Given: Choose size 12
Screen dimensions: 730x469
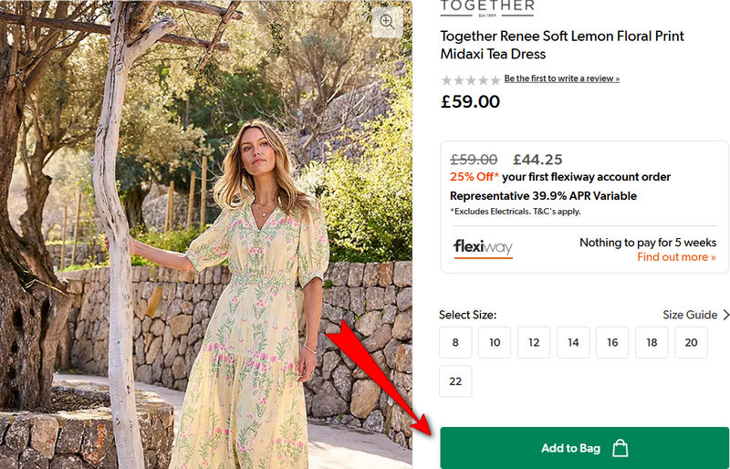Looking at the screenshot, I should click(534, 342).
